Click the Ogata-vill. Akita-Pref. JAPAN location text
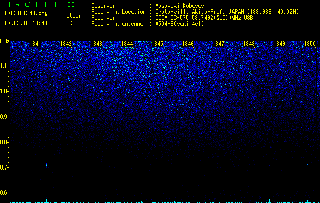 pos(227,12)
